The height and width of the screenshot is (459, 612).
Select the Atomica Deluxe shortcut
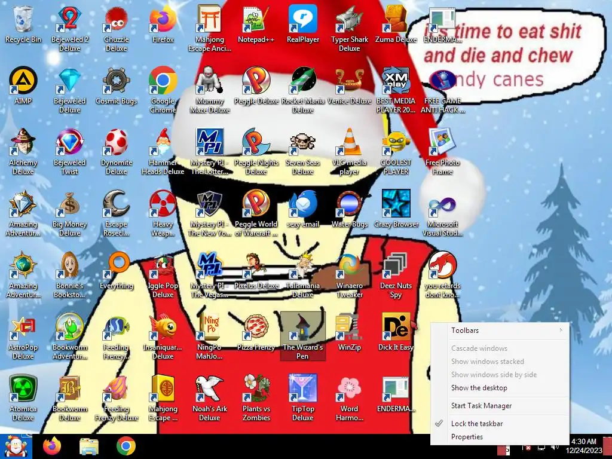23,398
